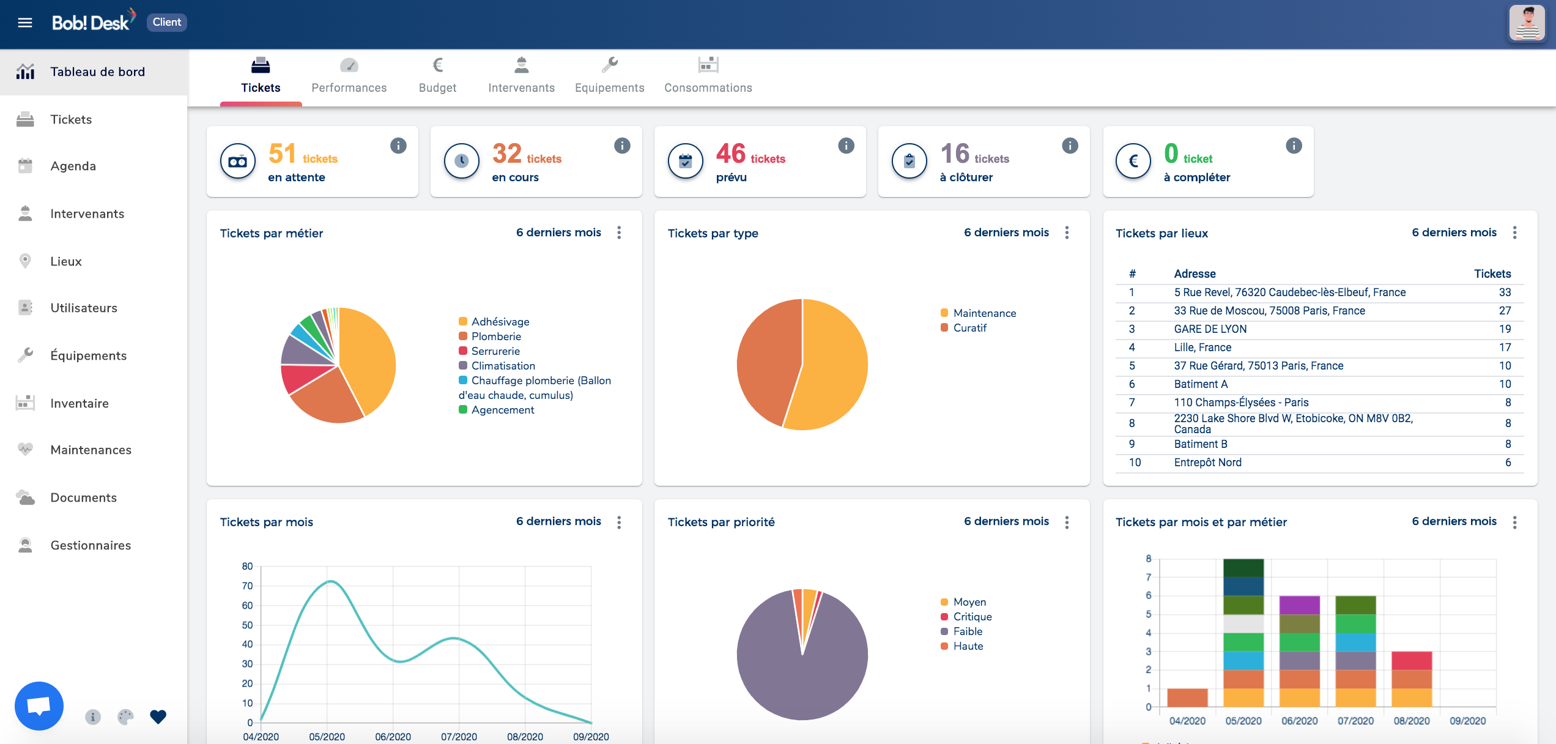Screen dimensions: 1556x744
Task: Click the Bob! Desk logo
Action: pyautogui.click(x=93, y=21)
